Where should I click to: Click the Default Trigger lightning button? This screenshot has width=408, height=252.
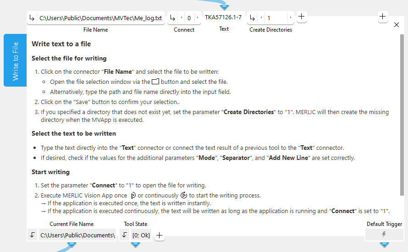click(384, 235)
